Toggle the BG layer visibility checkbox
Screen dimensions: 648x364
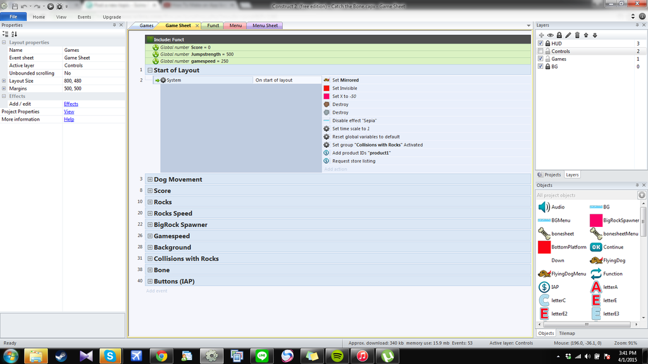[x=540, y=66]
